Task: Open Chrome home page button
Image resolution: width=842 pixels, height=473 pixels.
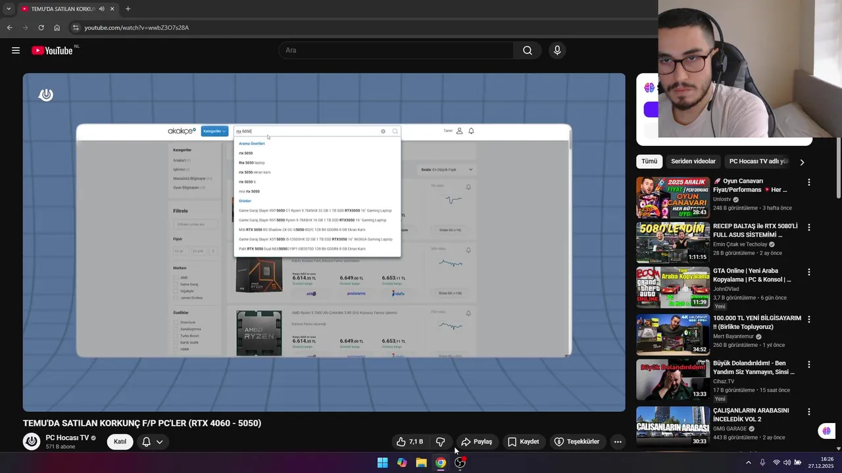Action: (x=57, y=28)
